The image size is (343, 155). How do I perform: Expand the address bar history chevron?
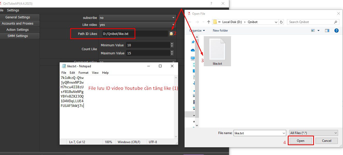pos(276,22)
